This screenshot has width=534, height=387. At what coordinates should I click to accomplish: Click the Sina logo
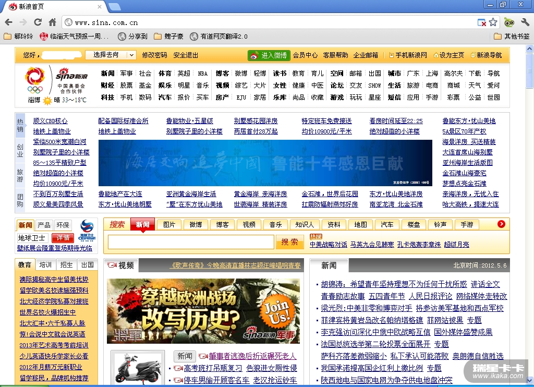[x=72, y=74]
